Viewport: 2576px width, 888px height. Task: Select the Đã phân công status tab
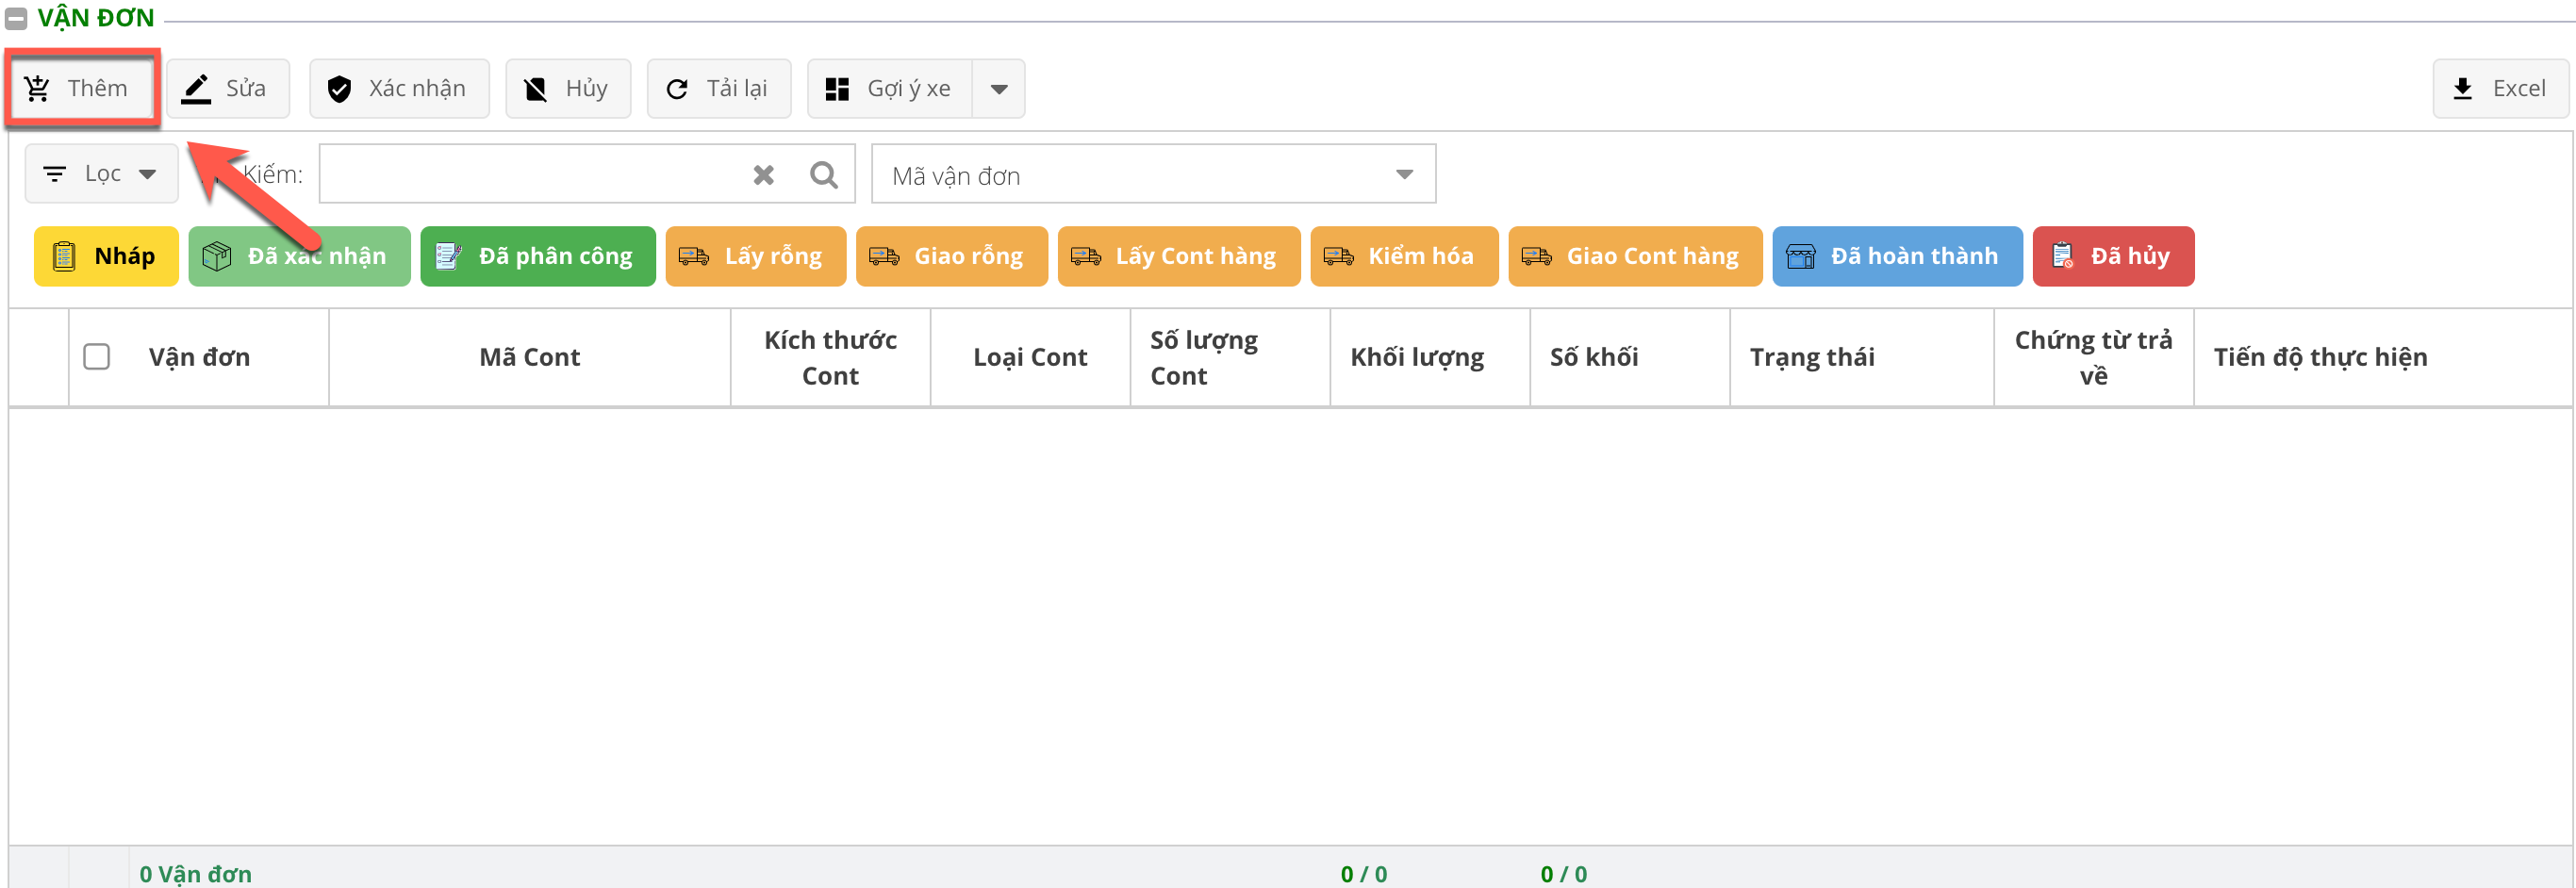click(x=537, y=257)
